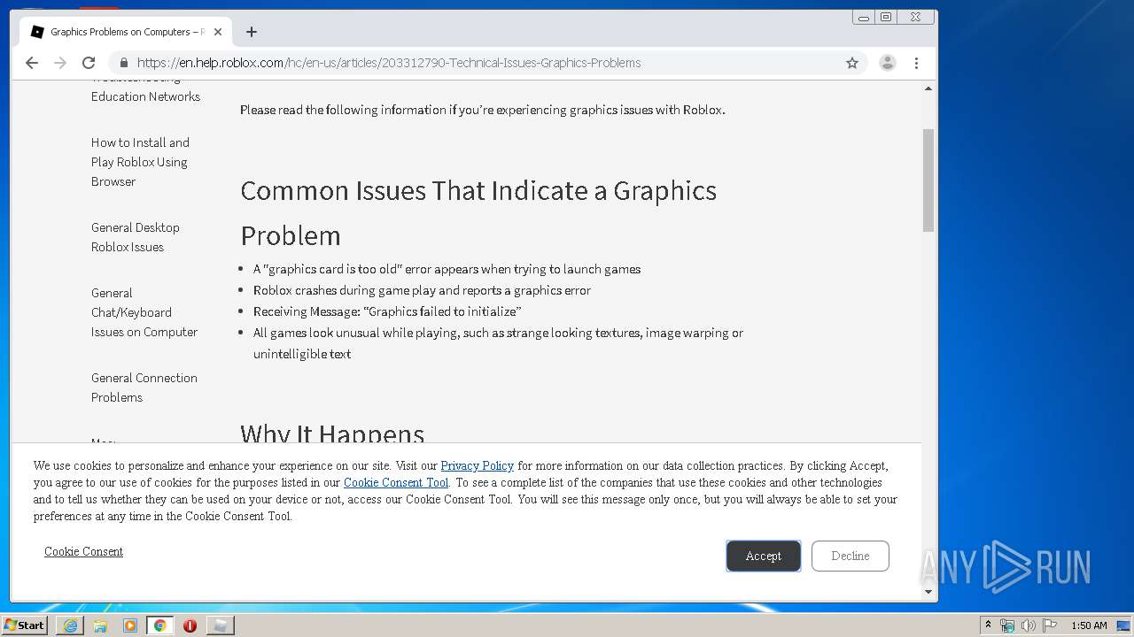This screenshot has height=637, width=1134.
Task: Launch Internet Explorer from taskbar
Action: (70, 625)
